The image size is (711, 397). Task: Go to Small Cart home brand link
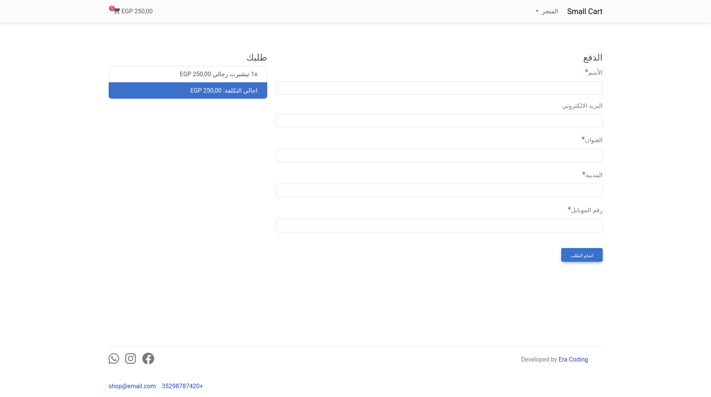point(584,11)
